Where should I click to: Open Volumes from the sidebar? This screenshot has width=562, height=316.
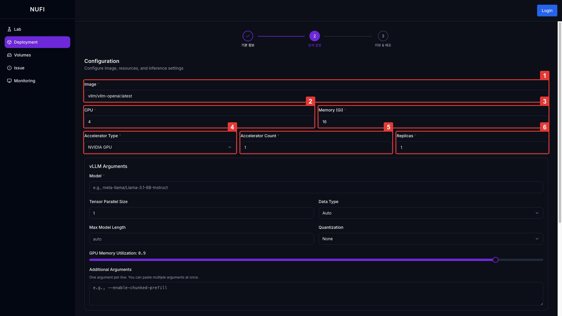(x=22, y=55)
